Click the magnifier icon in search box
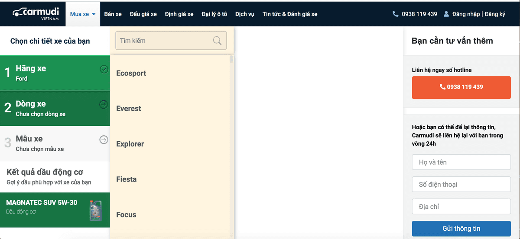The image size is (520, 239). (x=218, y=41)
